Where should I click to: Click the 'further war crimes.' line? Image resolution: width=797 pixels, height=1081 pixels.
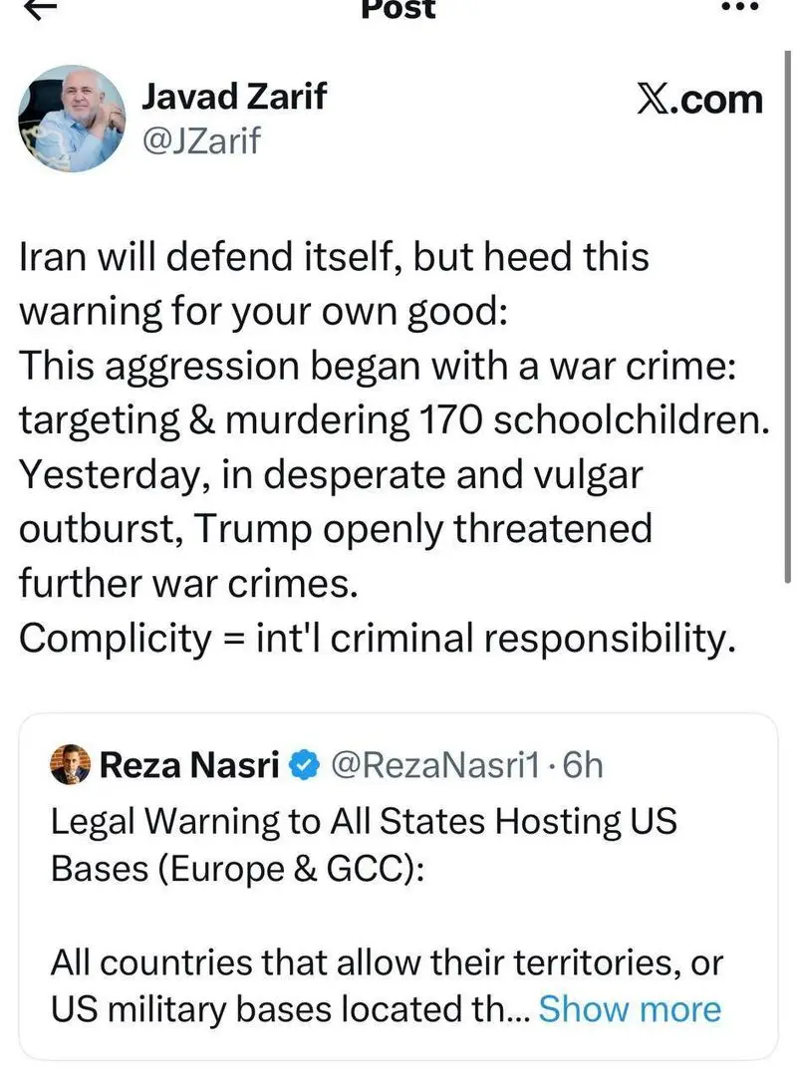click(x=187, y=584)
